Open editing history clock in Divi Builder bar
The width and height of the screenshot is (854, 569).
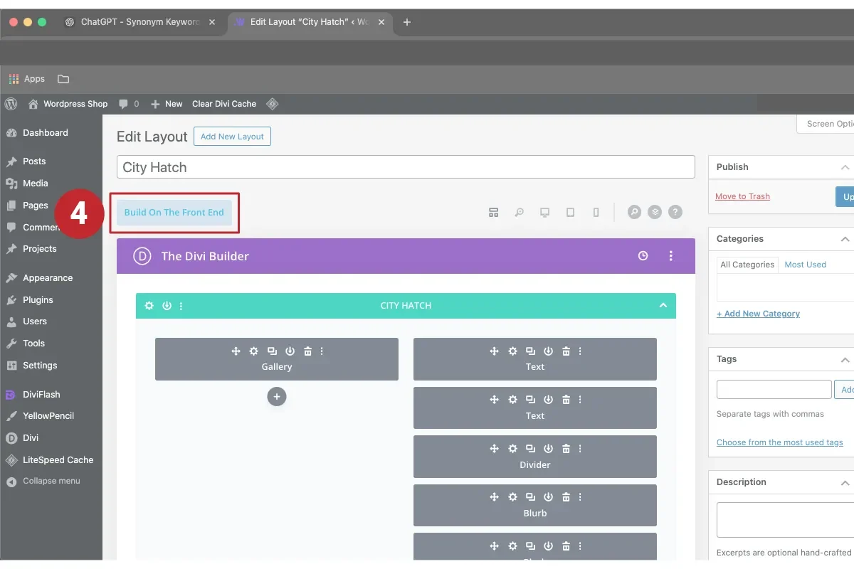click(x=643, y=255)
